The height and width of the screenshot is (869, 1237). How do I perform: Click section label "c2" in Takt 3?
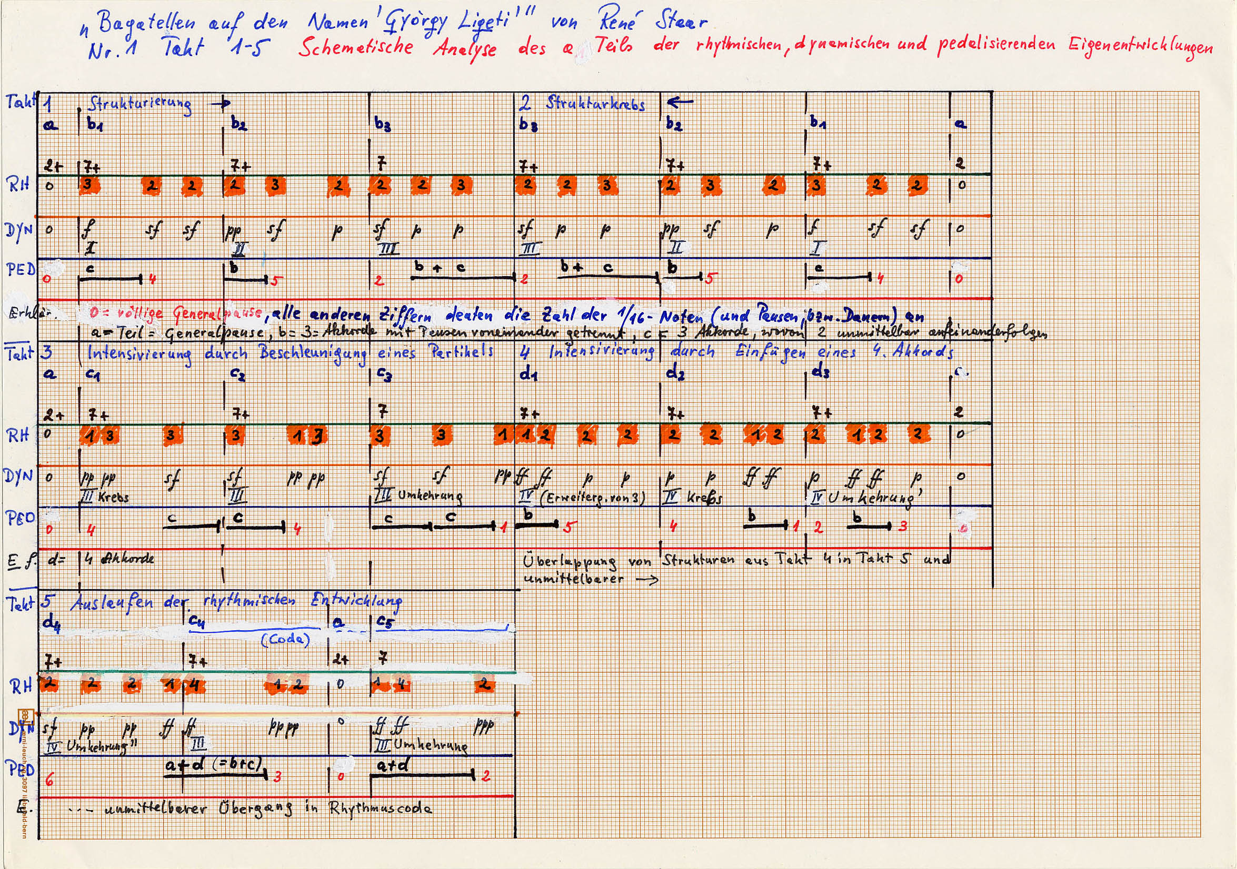click(x=237, y=373)
